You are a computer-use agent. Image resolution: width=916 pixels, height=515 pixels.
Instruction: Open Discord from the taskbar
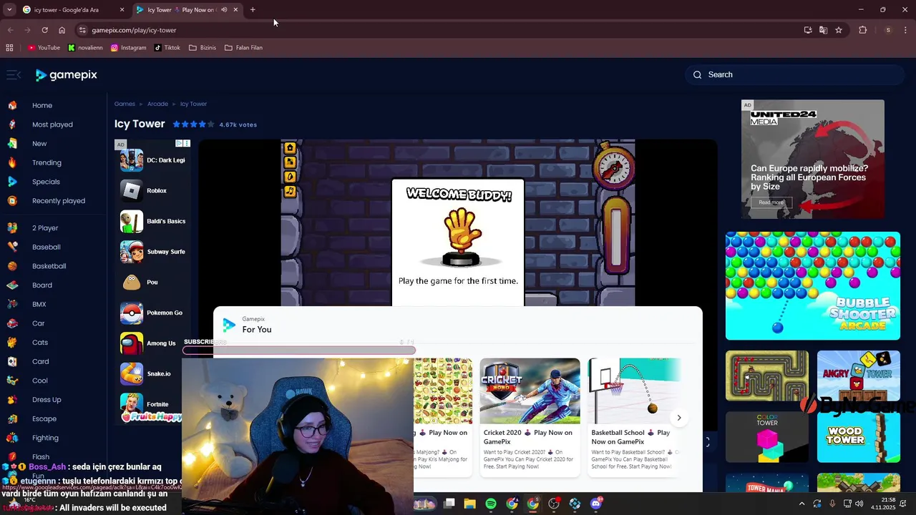(x=596, y=504)
